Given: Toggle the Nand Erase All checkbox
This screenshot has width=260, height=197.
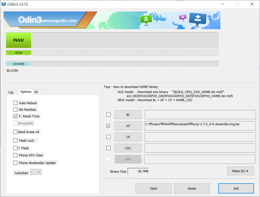Looking at the screenshot, I should (15, 132).
